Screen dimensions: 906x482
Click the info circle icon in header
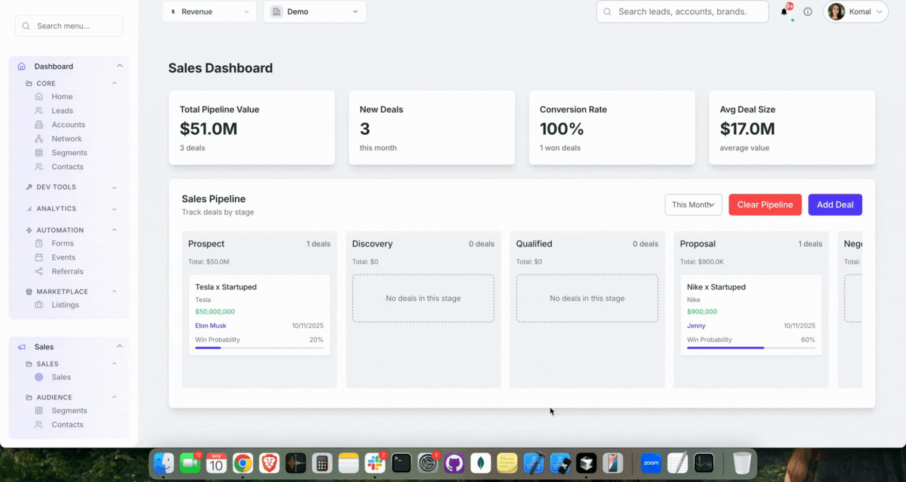(x=808, y=11)
